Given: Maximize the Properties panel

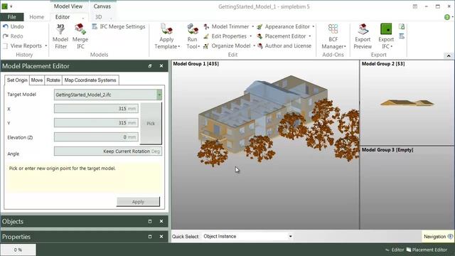Looking at the screenshot, I should [150, 237].
